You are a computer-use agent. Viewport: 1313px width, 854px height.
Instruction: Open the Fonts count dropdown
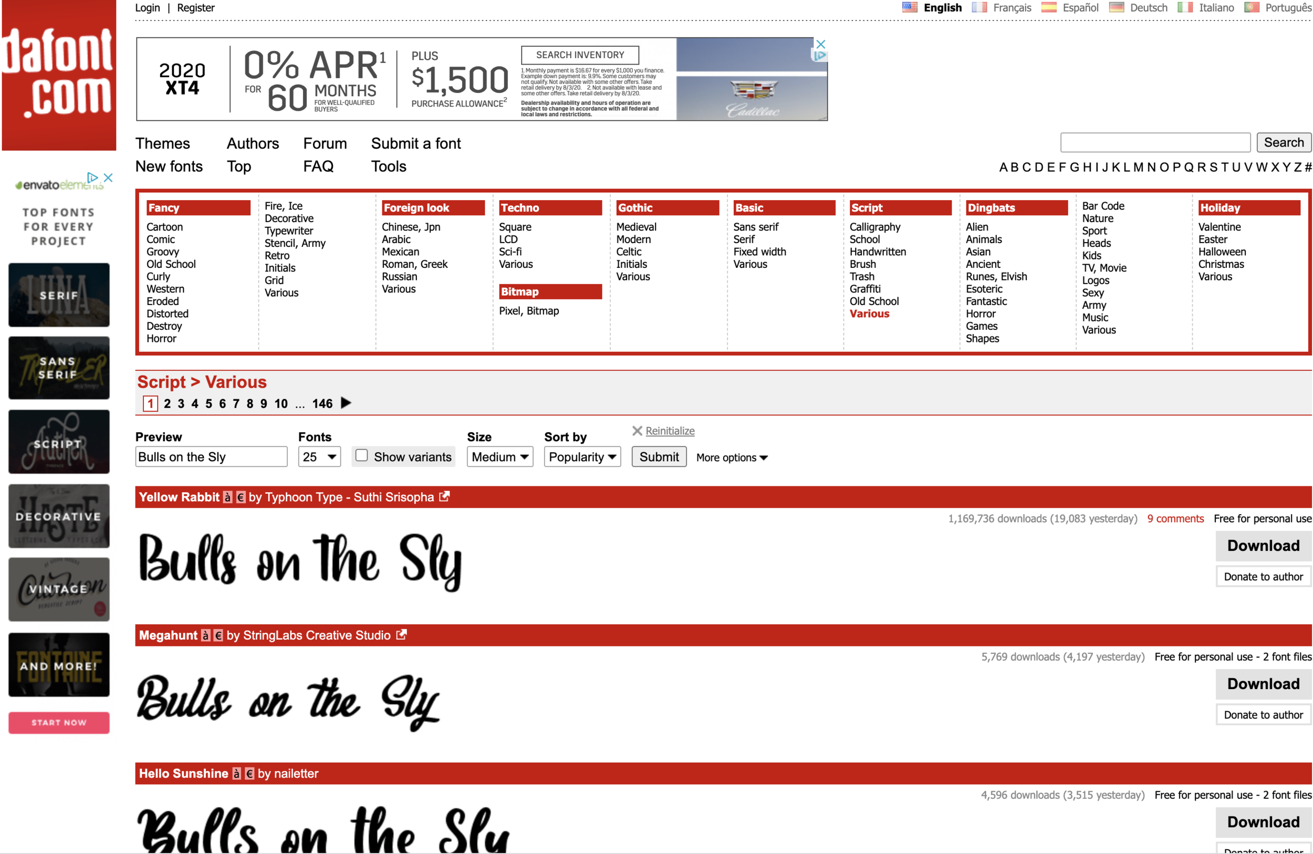click(319, 457)
